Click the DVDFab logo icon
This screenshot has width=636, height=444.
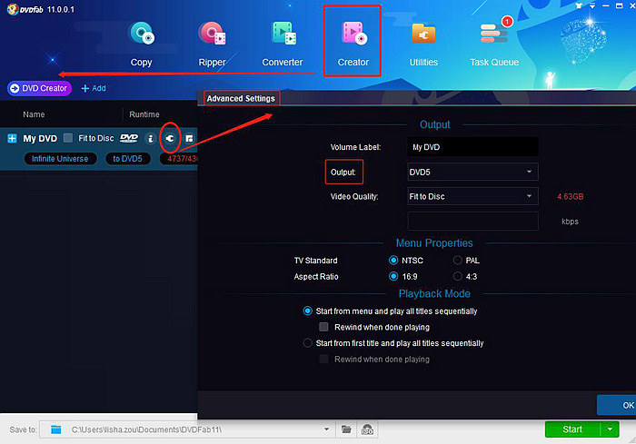(x=13, y=9)
